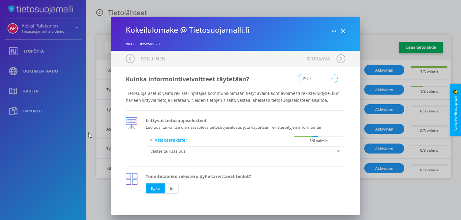Viewport: 461px width, 220px height.
Task: Switch to the INFO tab
Action: [x=130, y=44]
